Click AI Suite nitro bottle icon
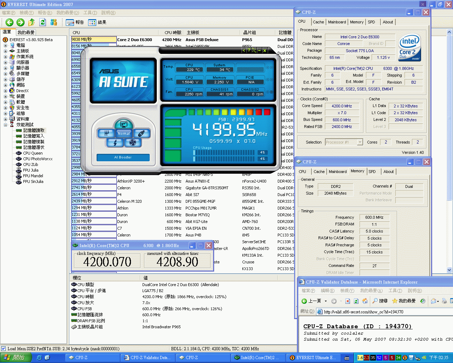 click(141, 133)
